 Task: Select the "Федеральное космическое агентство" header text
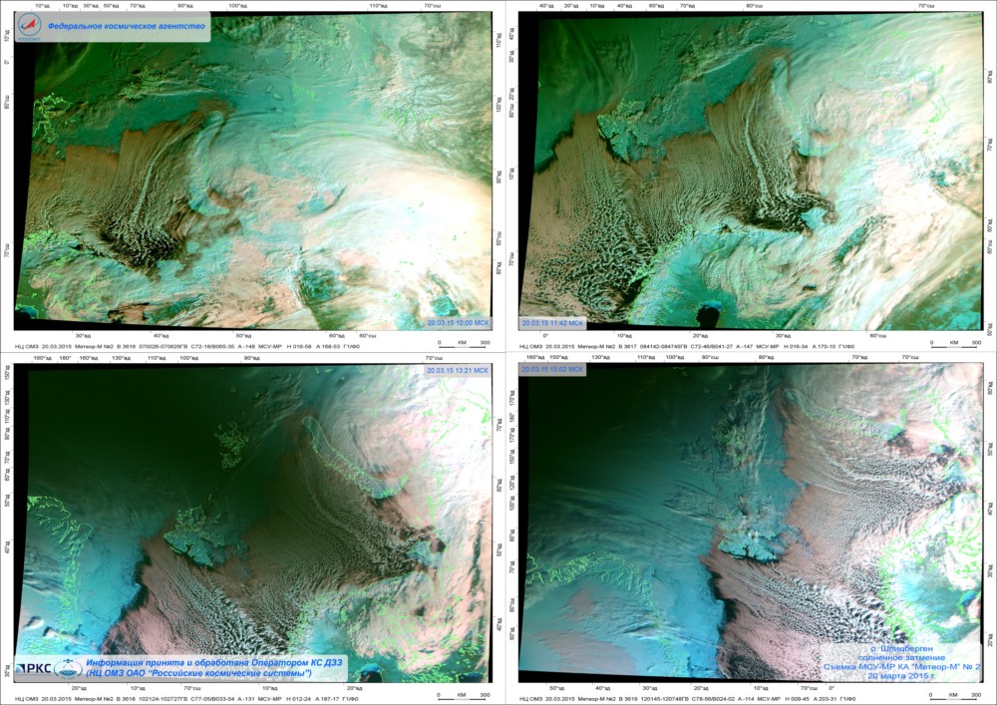pyautogui.click(x=127, y=26)
